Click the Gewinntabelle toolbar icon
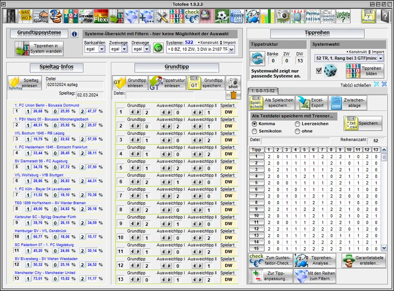This screenshot has width=394, height=291. (x=328, y=16)
